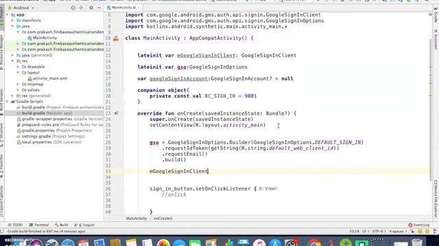Screen dimensions: 439x246
Task: Expand the manifests folder
Action: coord(12,20)
